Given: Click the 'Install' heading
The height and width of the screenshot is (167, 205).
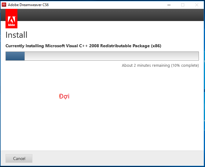Looking at the screenshot, I should [16, 35].
